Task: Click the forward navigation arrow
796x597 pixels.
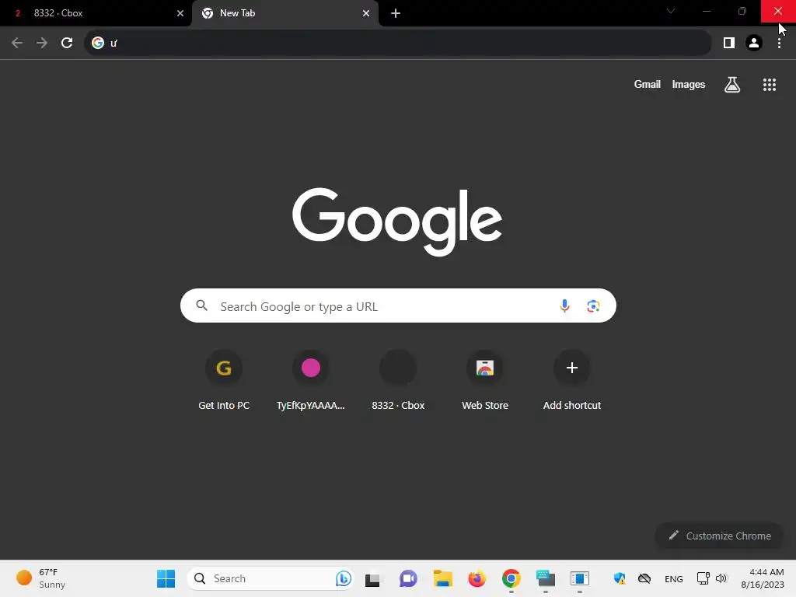Action: click(x=42, y=44)
